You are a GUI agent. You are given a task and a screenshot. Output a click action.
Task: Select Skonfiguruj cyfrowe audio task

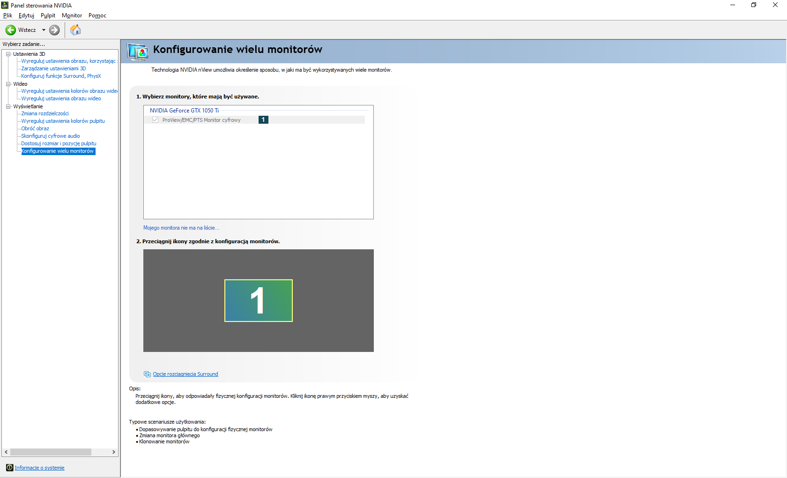pos(51,136)
